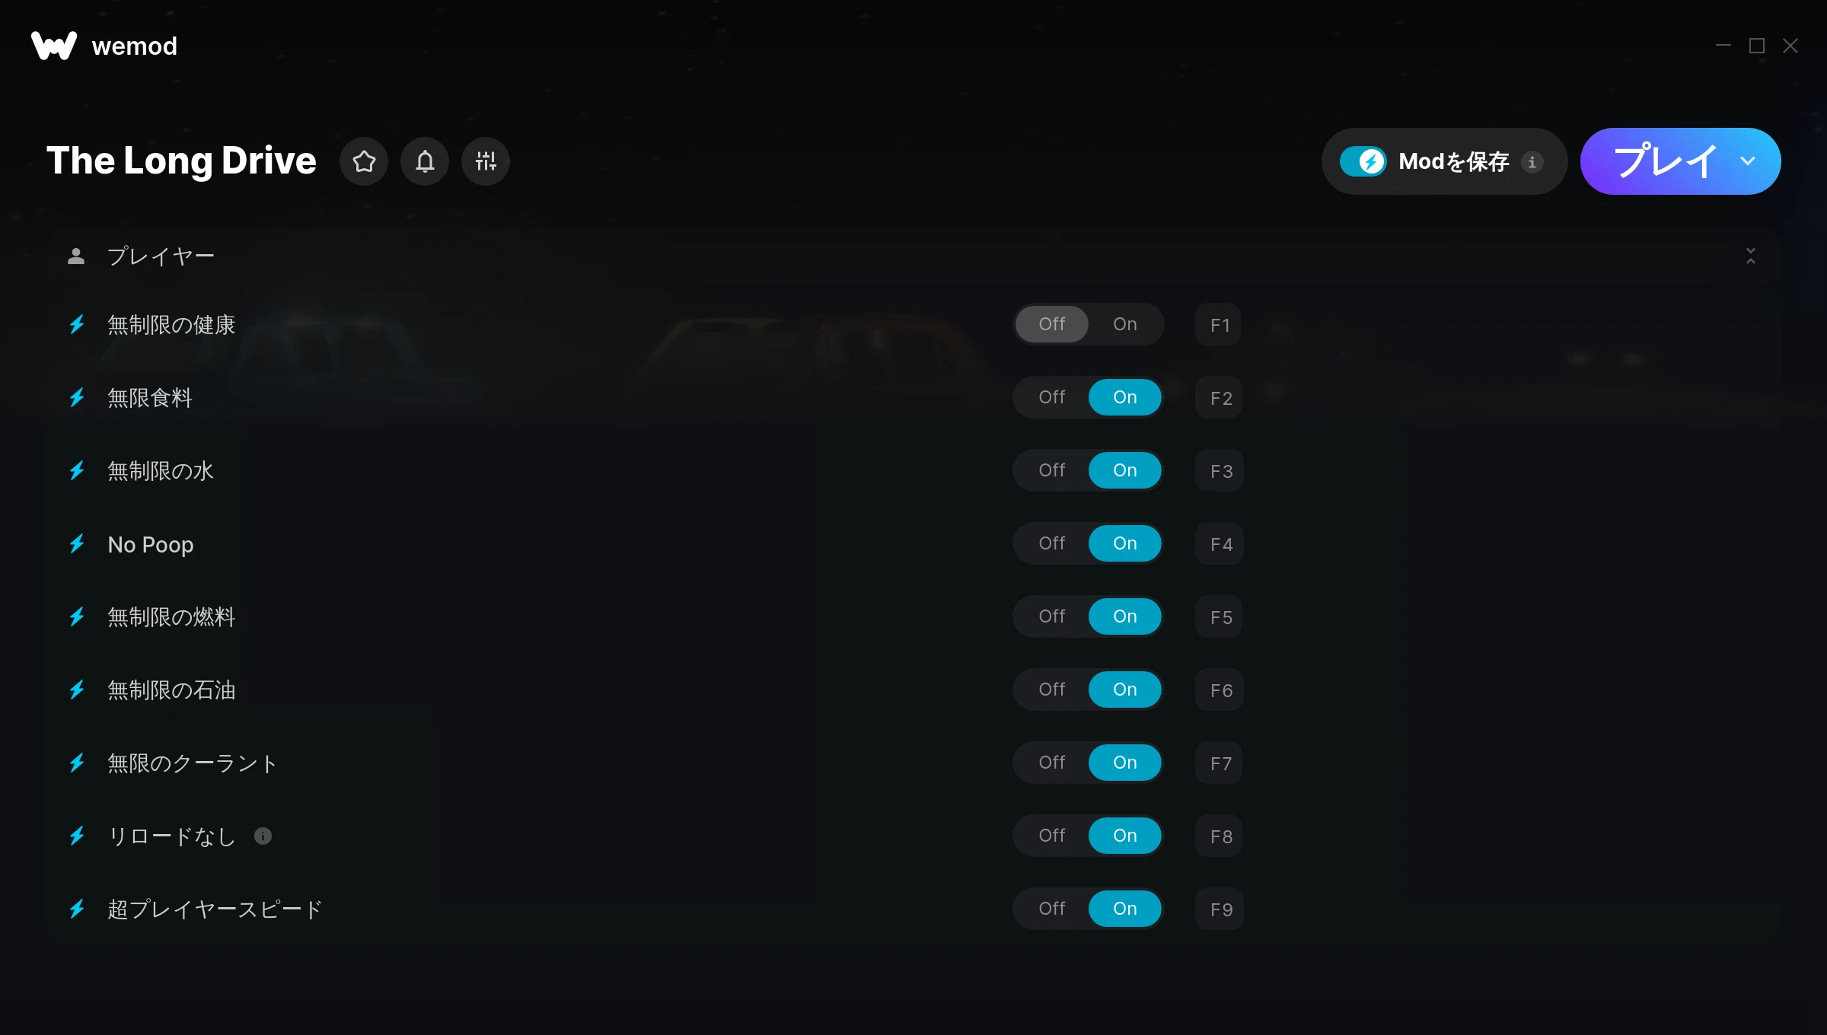1827x1035 pixels.
Task: Select the 無制限の燃料 cheat label
Action: coord(171,617)
